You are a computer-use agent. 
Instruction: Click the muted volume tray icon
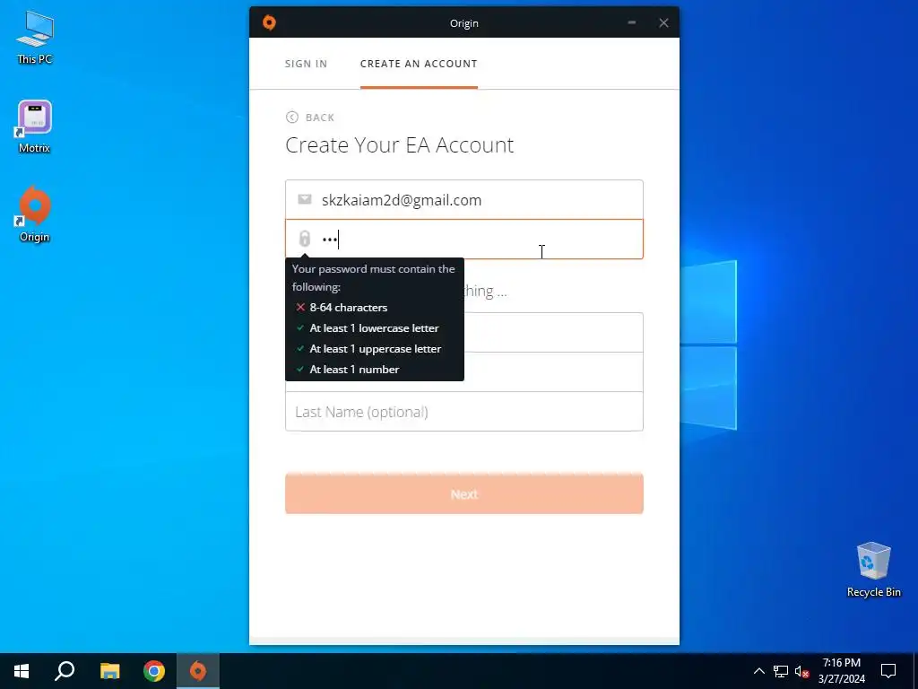[x=802, y=671]
